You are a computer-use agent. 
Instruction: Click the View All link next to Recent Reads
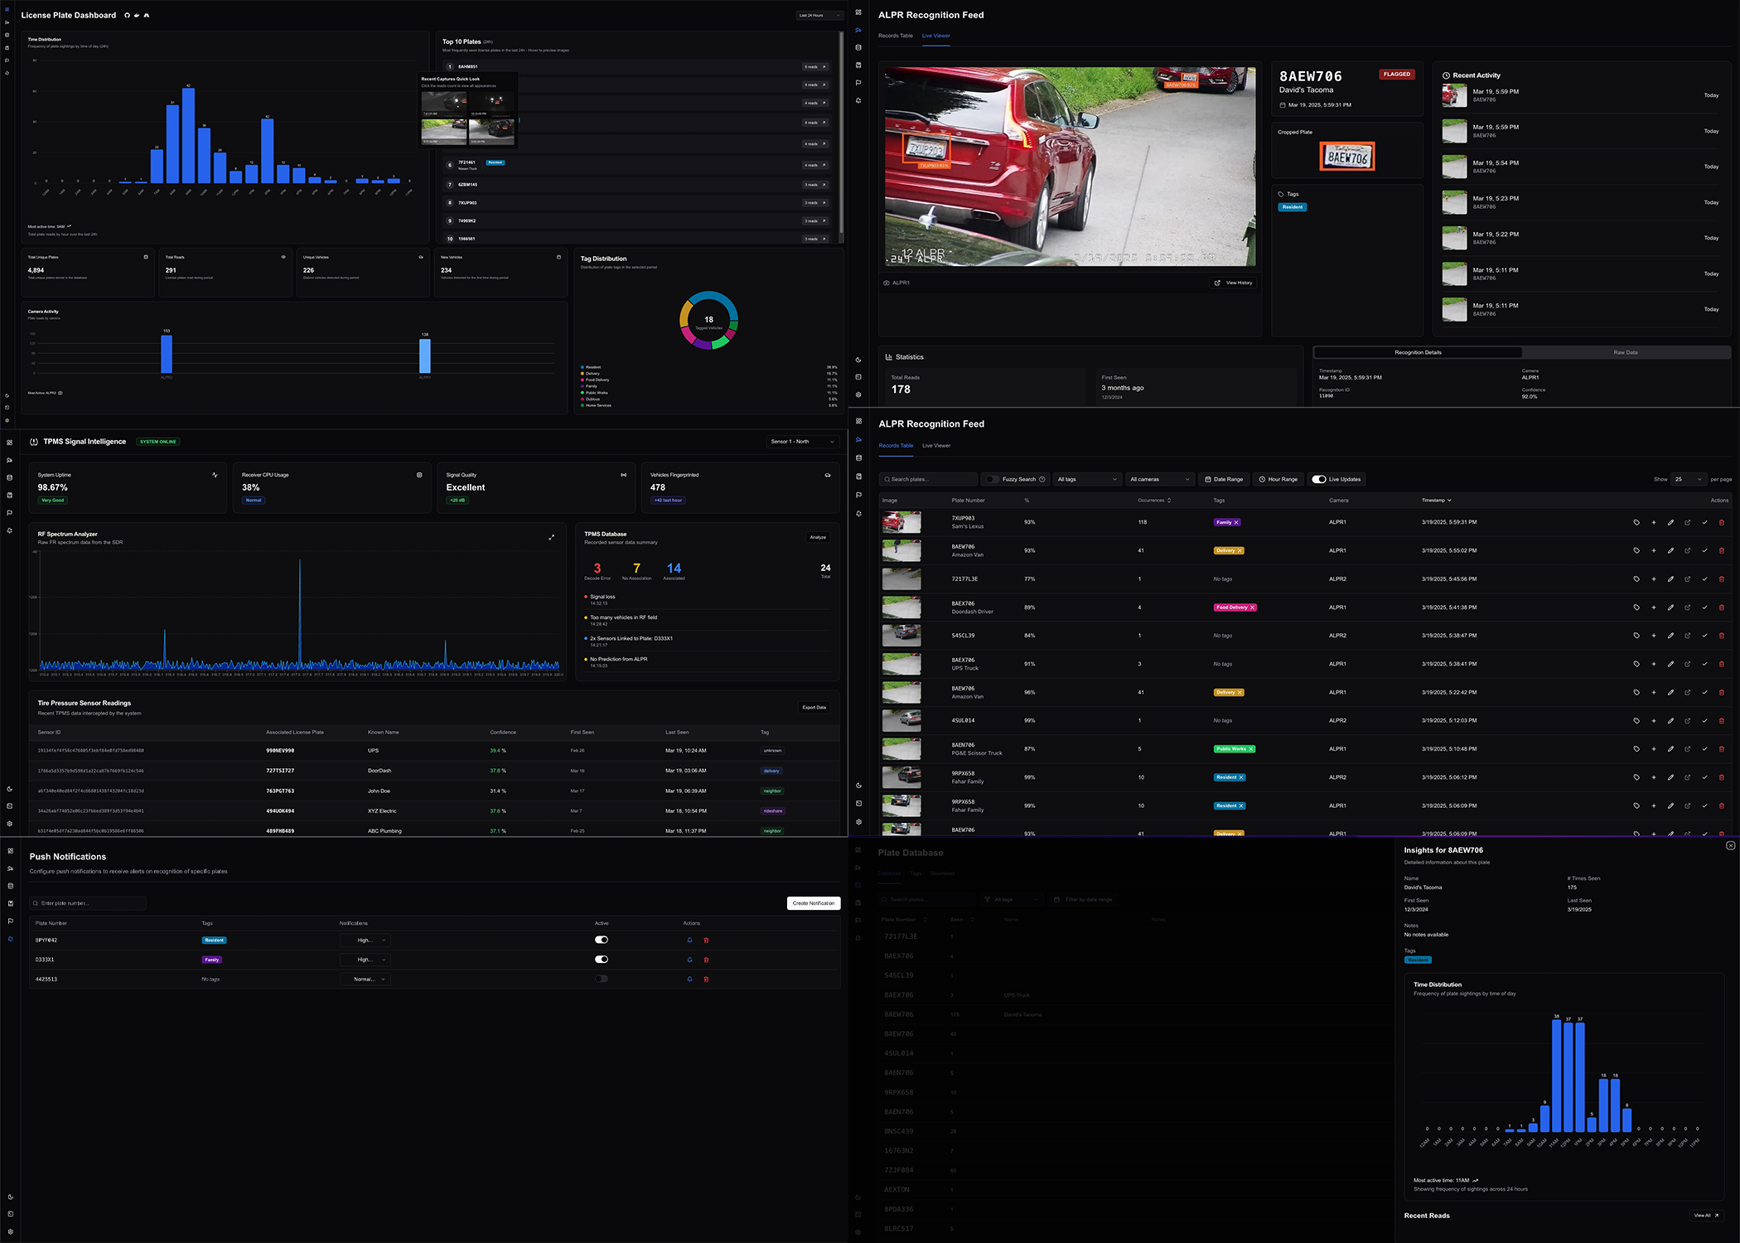pyautogui.click(x=1706, y=1216)
